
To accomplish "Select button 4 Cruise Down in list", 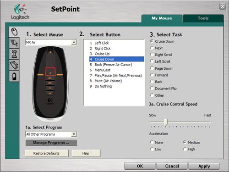I will [x=117, y=59].
